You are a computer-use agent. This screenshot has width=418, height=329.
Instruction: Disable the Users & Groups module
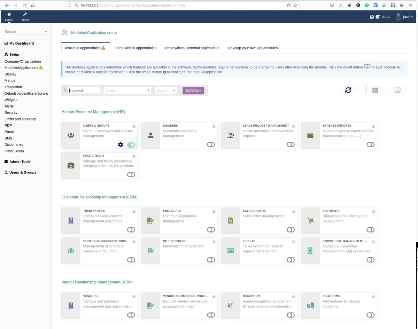tap(131, 144)
